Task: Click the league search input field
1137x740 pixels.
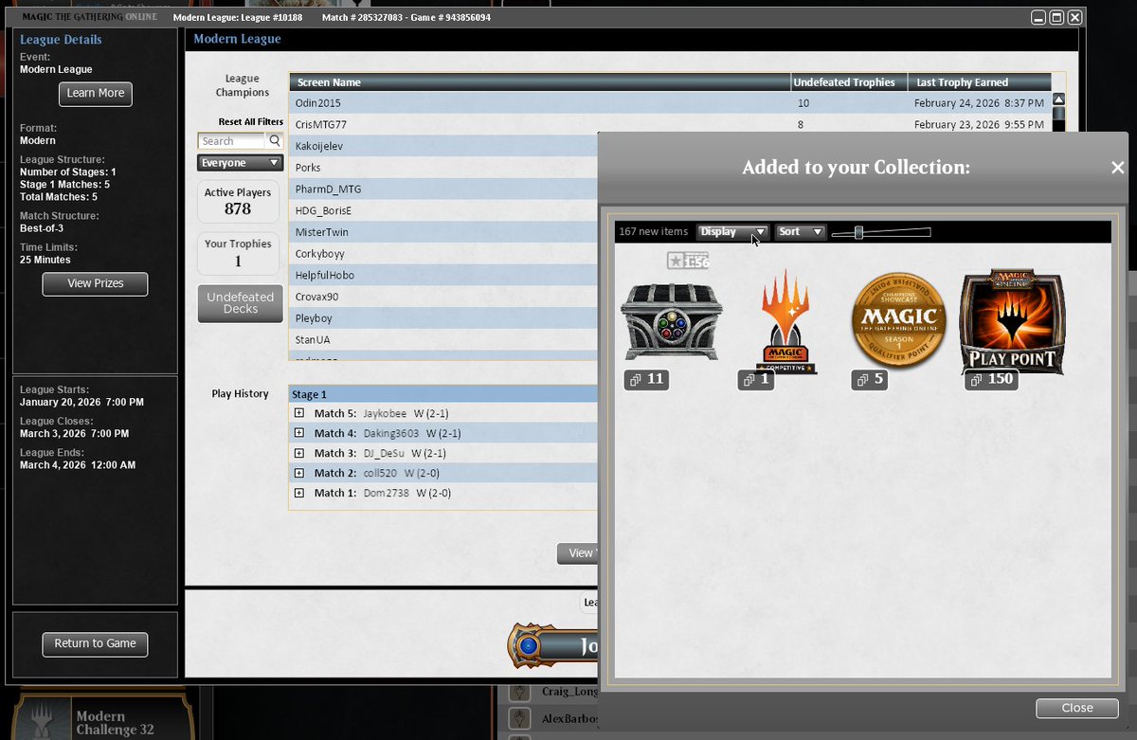Action: tap(232, 141)
